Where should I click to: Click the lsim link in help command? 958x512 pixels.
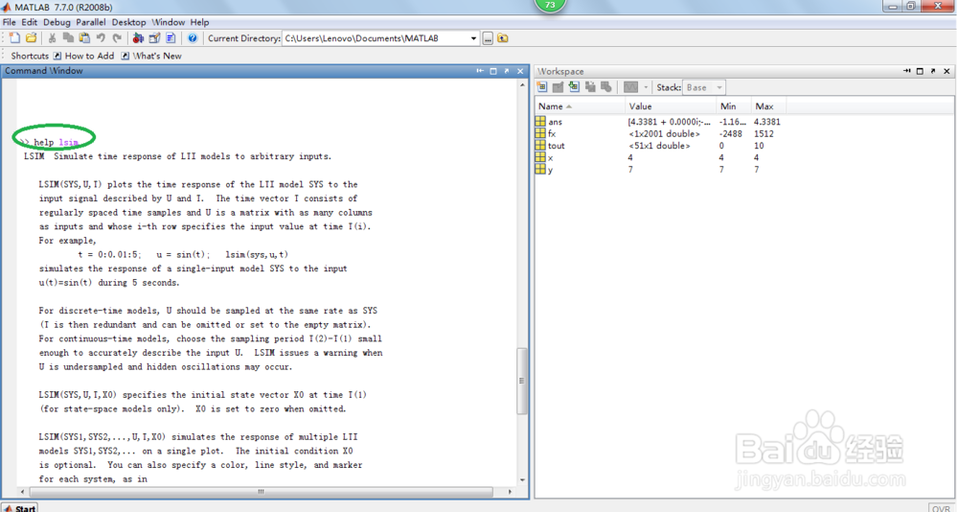[x=68, y=142]
